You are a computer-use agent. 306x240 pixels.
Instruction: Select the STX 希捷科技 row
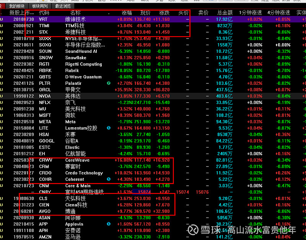click(153, 32)
